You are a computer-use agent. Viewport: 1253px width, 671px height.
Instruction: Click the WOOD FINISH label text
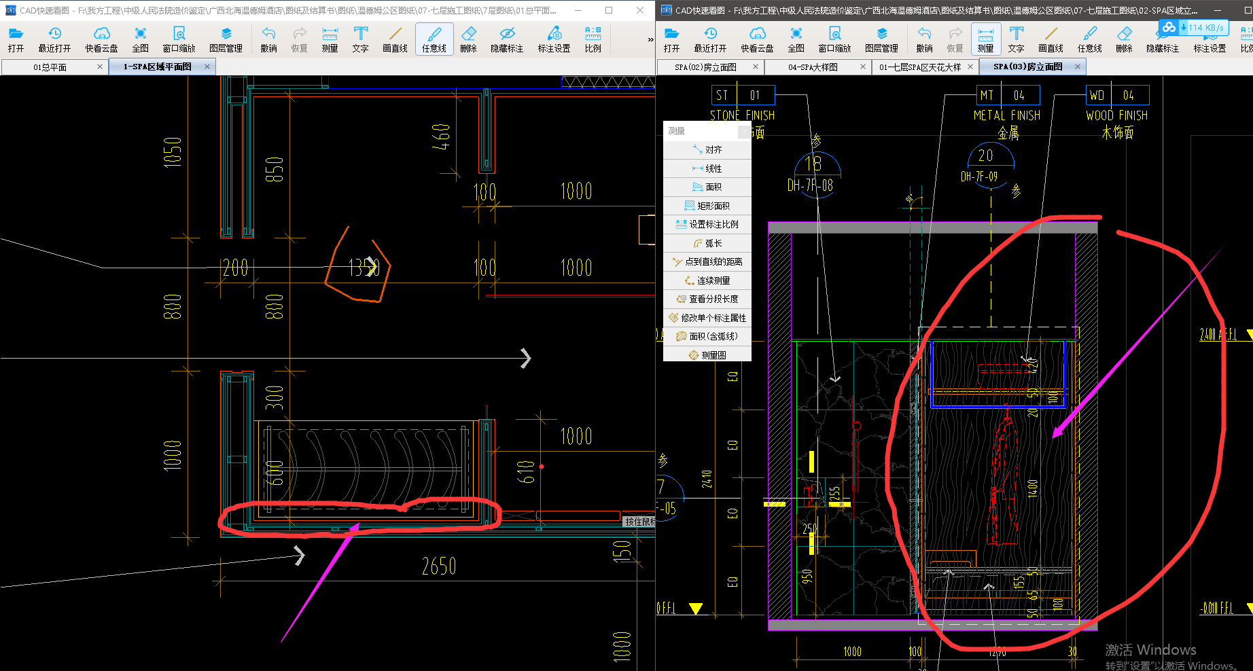1116,115
